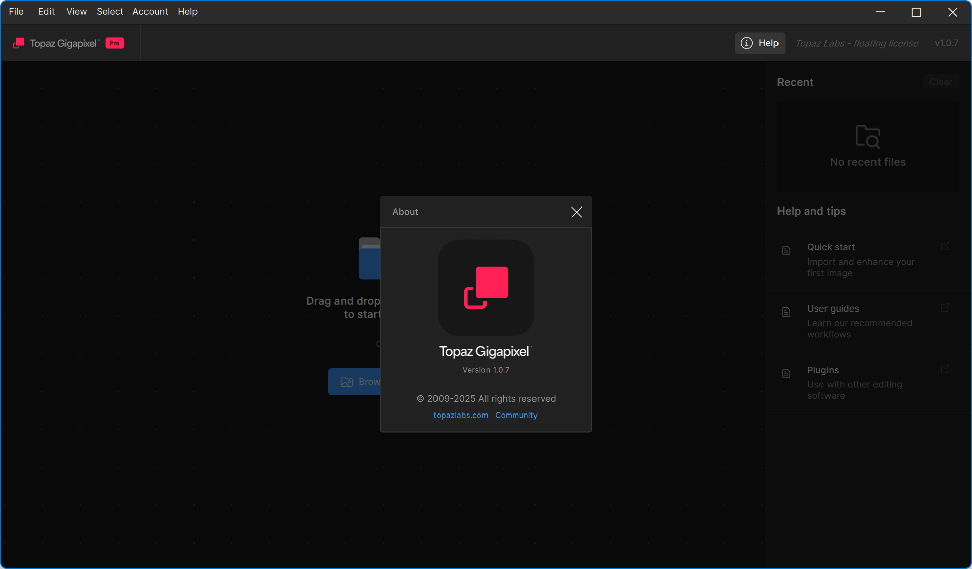Click the Pro badge

(115, 43)
